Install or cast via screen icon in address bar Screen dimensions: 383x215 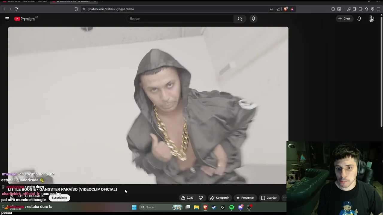(x=271, y=9)
